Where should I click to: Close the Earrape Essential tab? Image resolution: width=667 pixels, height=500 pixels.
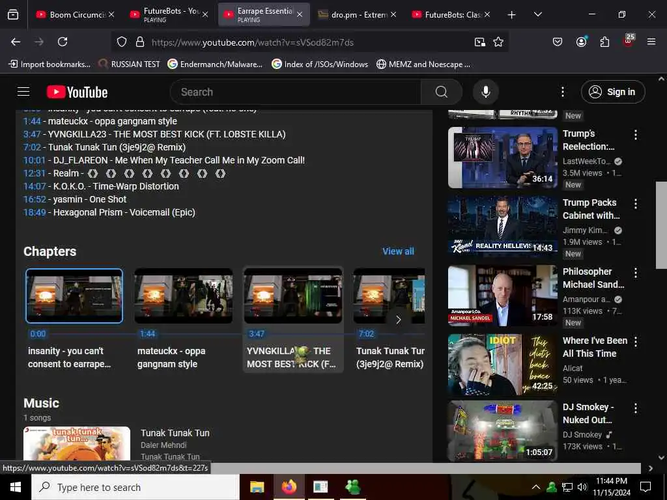(x=300, y=14)
